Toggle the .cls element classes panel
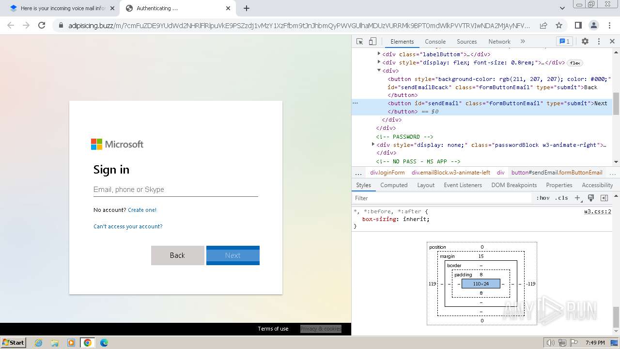The width and height of the screenshot is (620, 349). (x=562, y=198)
